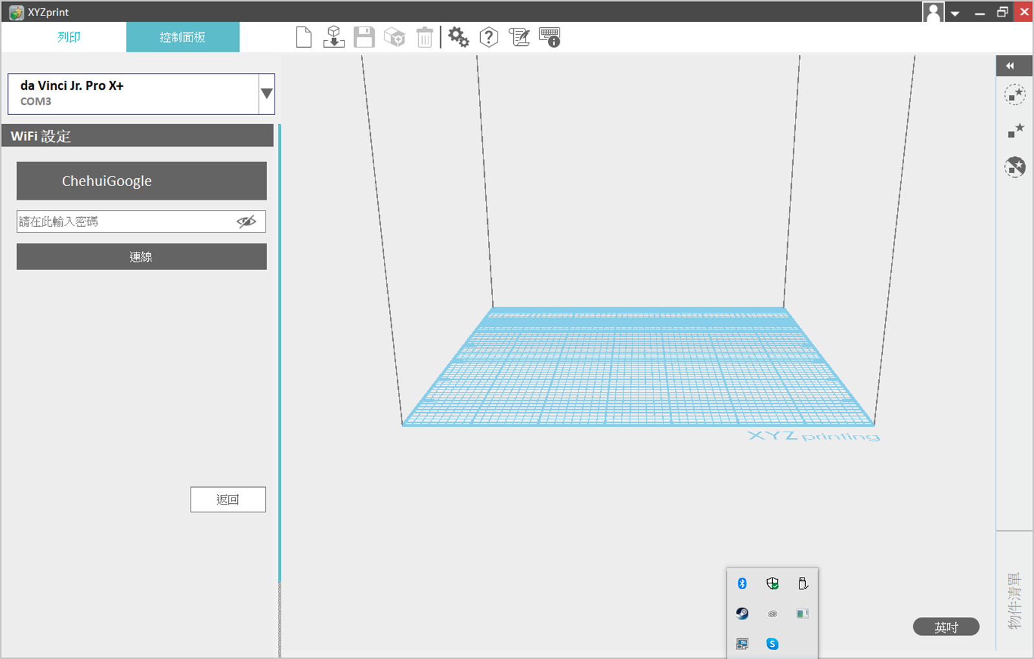Click the trash delete icon
Image resolution: width=1034 pixels, height=659 pixels.
(x=425, y=37)
